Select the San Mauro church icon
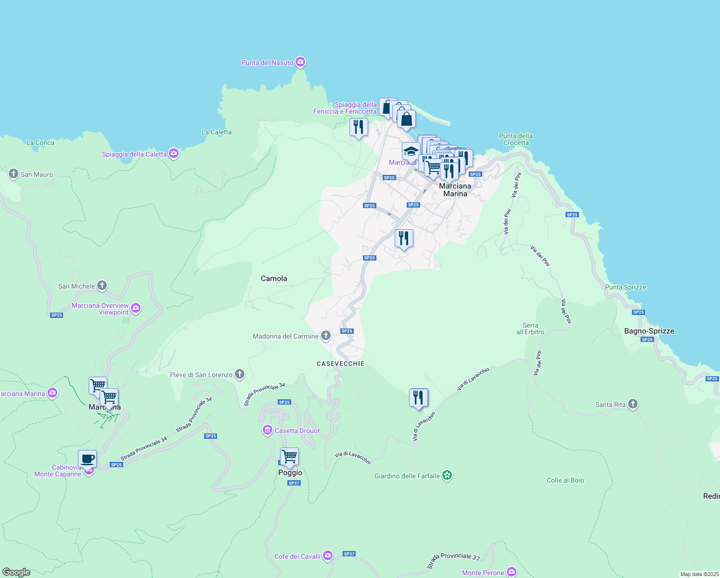Screen dimensions: 720x578 tap(13, 174)
